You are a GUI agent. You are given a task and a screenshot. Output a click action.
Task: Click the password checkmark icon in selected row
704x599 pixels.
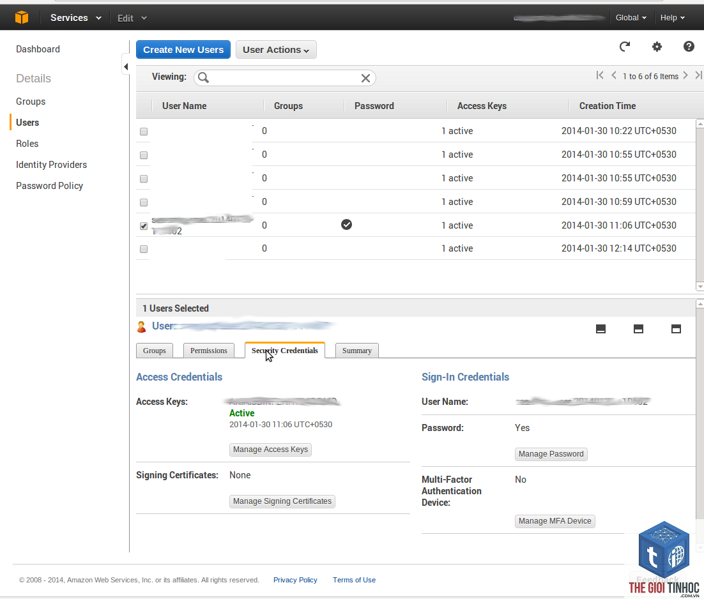tap(347, 224)
